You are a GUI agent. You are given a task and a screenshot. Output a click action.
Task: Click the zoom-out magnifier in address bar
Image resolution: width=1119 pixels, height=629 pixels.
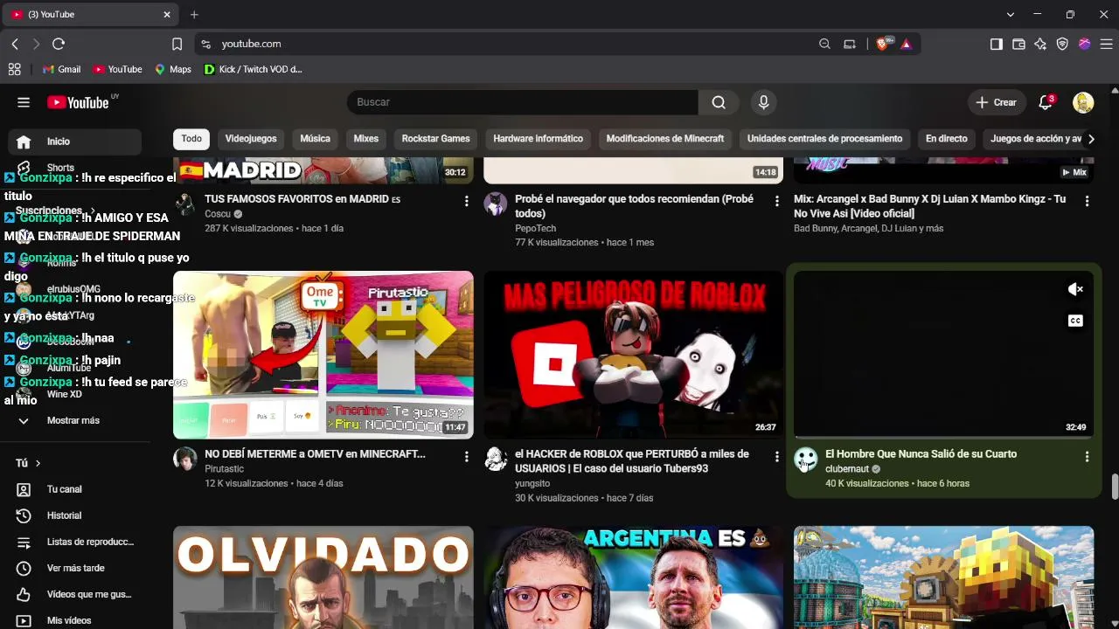point(824,44)
